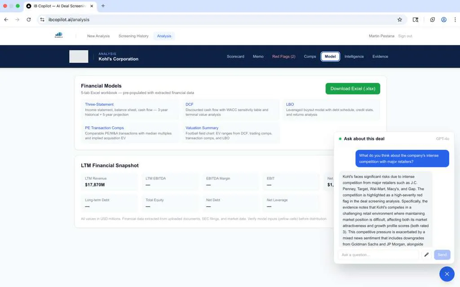Click the Long-term Debt metric card
460x287 pixels.
tap(110, 203)
